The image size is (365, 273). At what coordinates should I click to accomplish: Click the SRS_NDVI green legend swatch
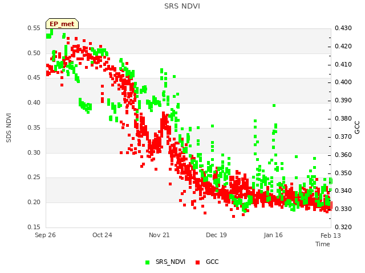click(x=147, y=262)
